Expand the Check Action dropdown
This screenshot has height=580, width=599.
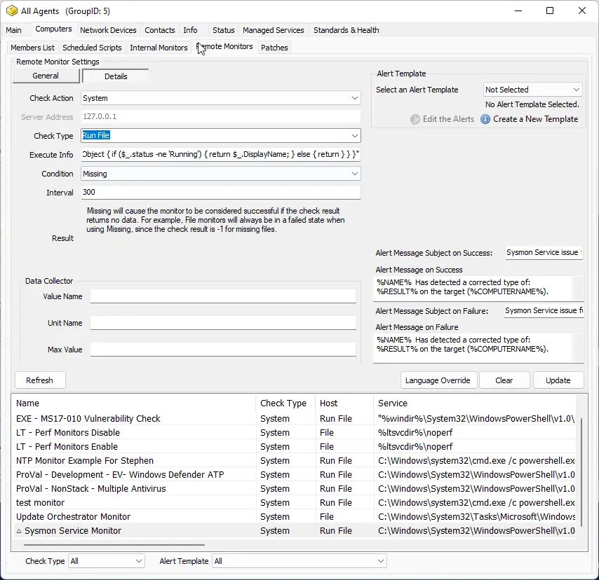(354, 98)
